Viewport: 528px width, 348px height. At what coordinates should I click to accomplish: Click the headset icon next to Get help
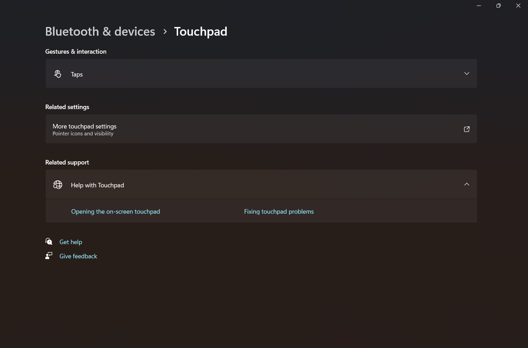(49, 241)
